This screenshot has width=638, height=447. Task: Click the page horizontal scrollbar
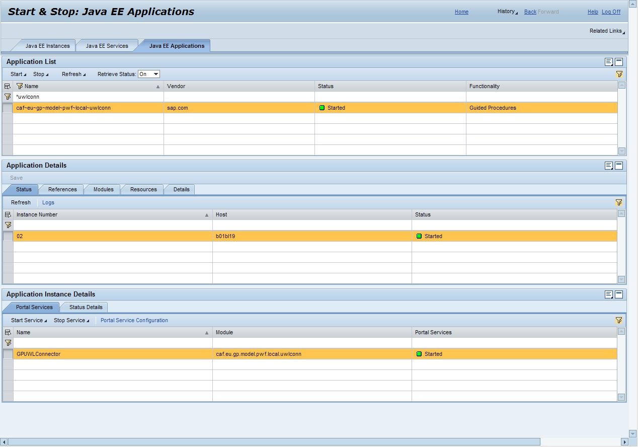pos(274,442)
